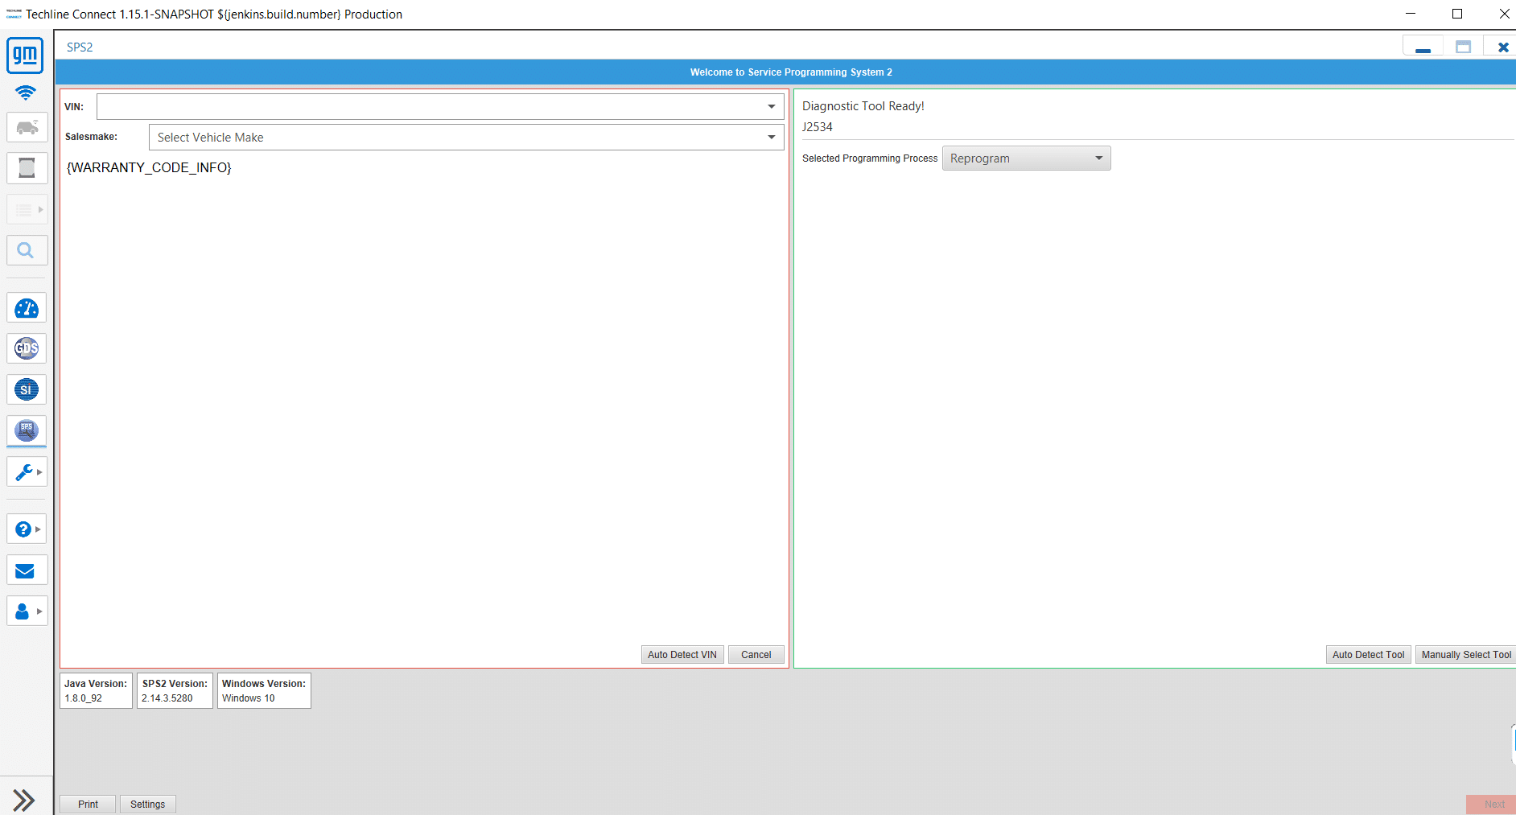Close the SPS2 inner panel
The width and height of the screenshot is (1516, 815).
click(1502, 47)
